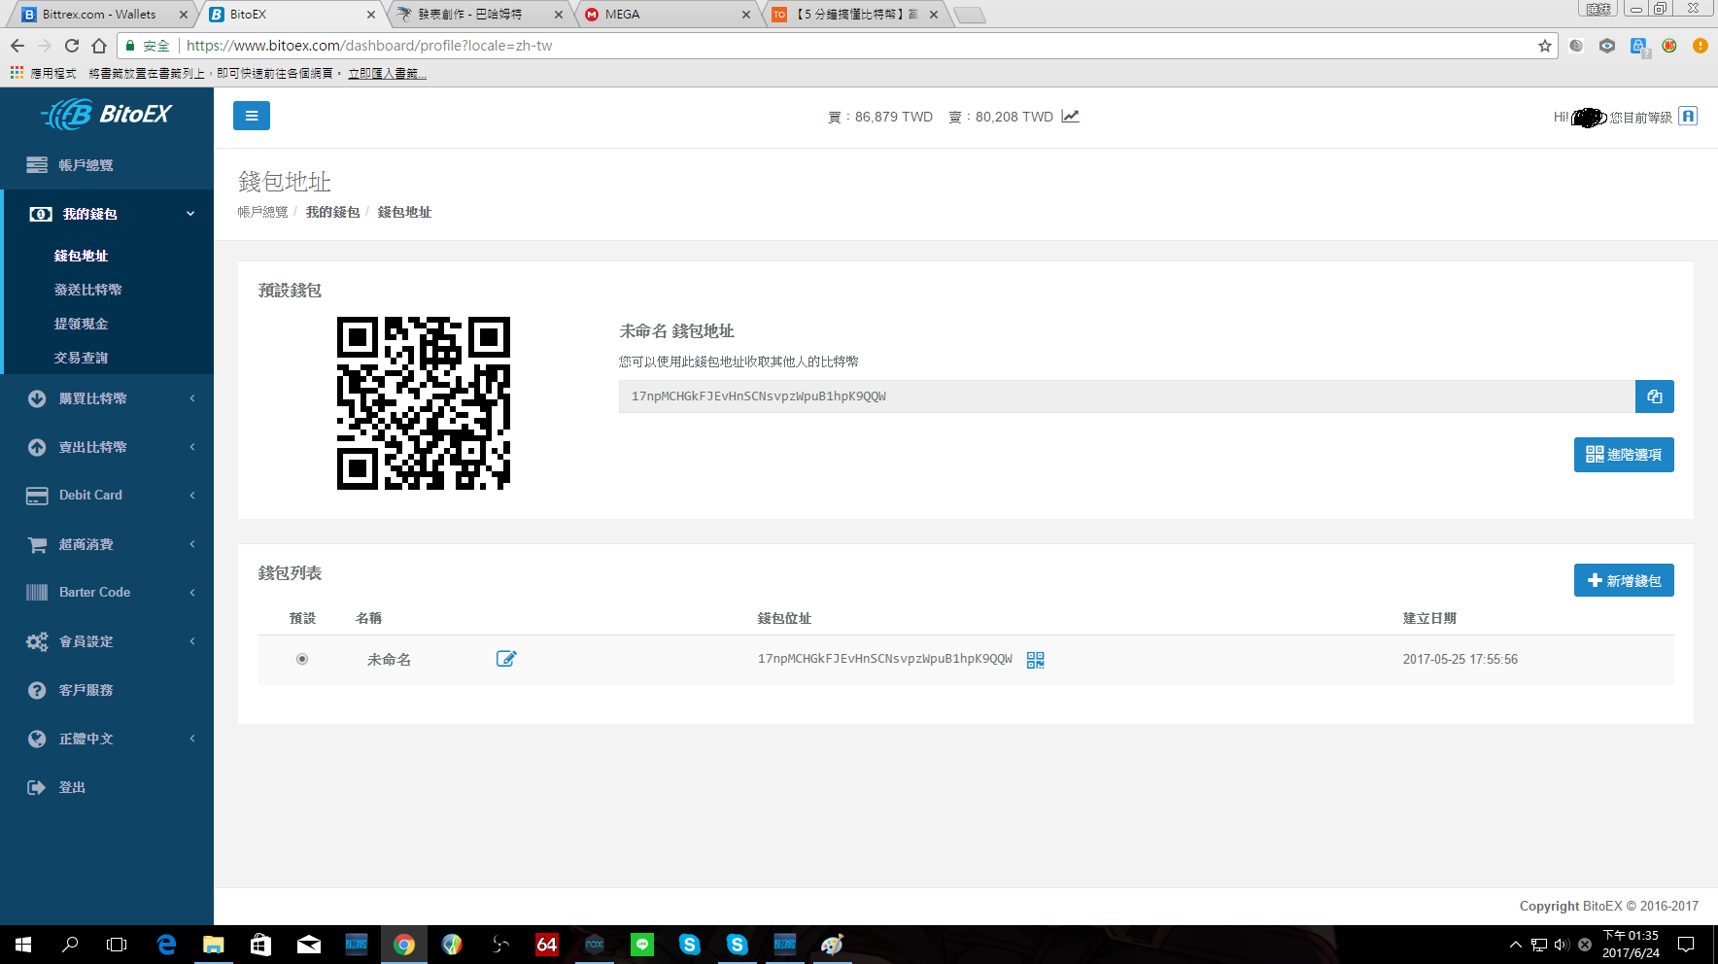Open the price chart icon beside TWD rates
1718x964 pixels.
(x=1070, y=117)
